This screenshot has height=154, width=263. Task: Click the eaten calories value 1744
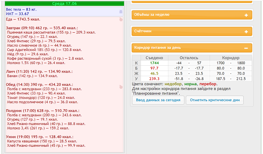coord(154,63)
